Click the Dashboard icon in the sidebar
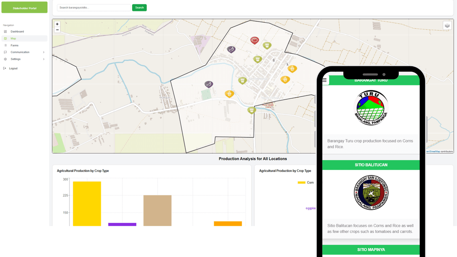This screenshot has height=257, width=457. point(5,31)
